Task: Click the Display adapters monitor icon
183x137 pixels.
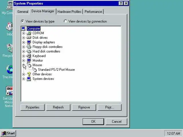Action: (29, 42)
